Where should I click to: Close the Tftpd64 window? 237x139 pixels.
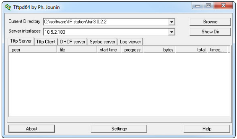[223, 6]
